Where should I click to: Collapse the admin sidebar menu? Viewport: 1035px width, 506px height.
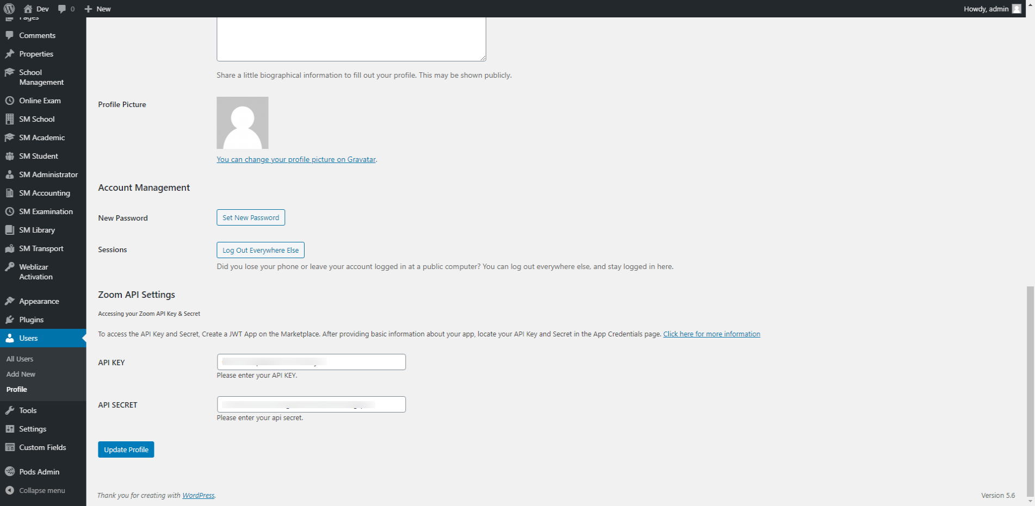click(x=36, y=490)
